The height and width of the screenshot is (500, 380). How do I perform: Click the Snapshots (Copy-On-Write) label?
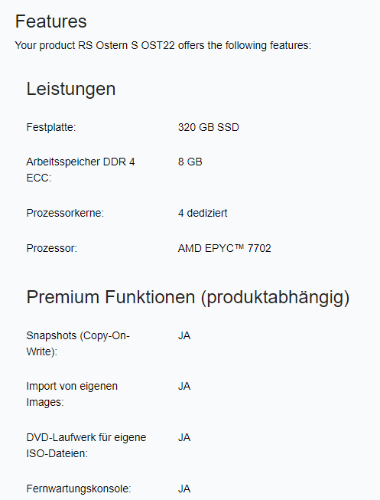click(78, 344)
